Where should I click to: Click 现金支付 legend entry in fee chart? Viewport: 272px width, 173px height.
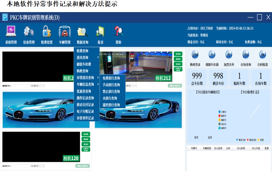click(x=241, y=140)
